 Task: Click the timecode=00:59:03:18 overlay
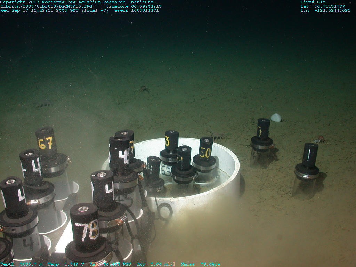tap(134, 6)
